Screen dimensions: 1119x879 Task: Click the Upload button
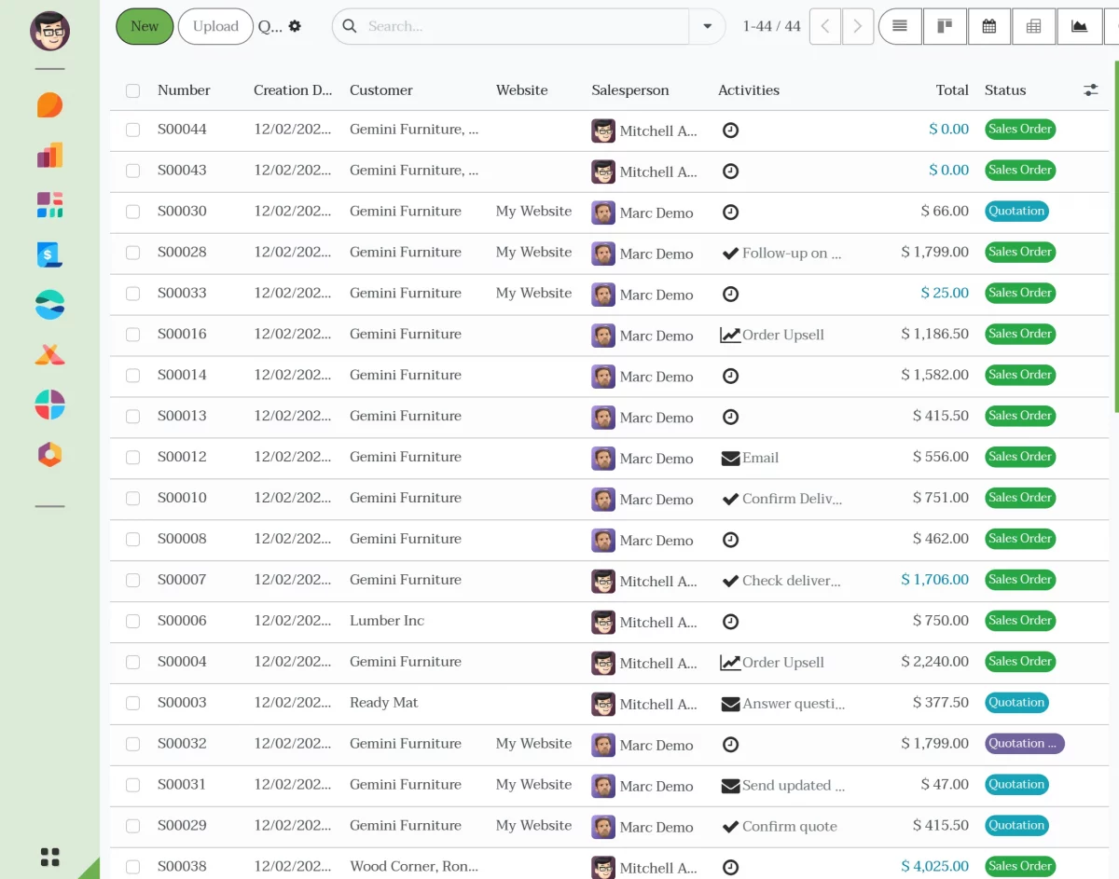pos(214,26)
